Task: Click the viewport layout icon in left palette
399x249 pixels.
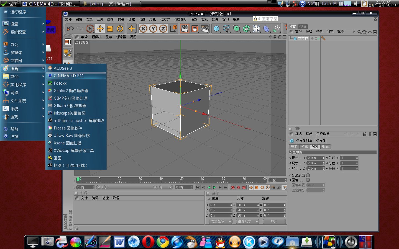Action: tap(68, 42)
